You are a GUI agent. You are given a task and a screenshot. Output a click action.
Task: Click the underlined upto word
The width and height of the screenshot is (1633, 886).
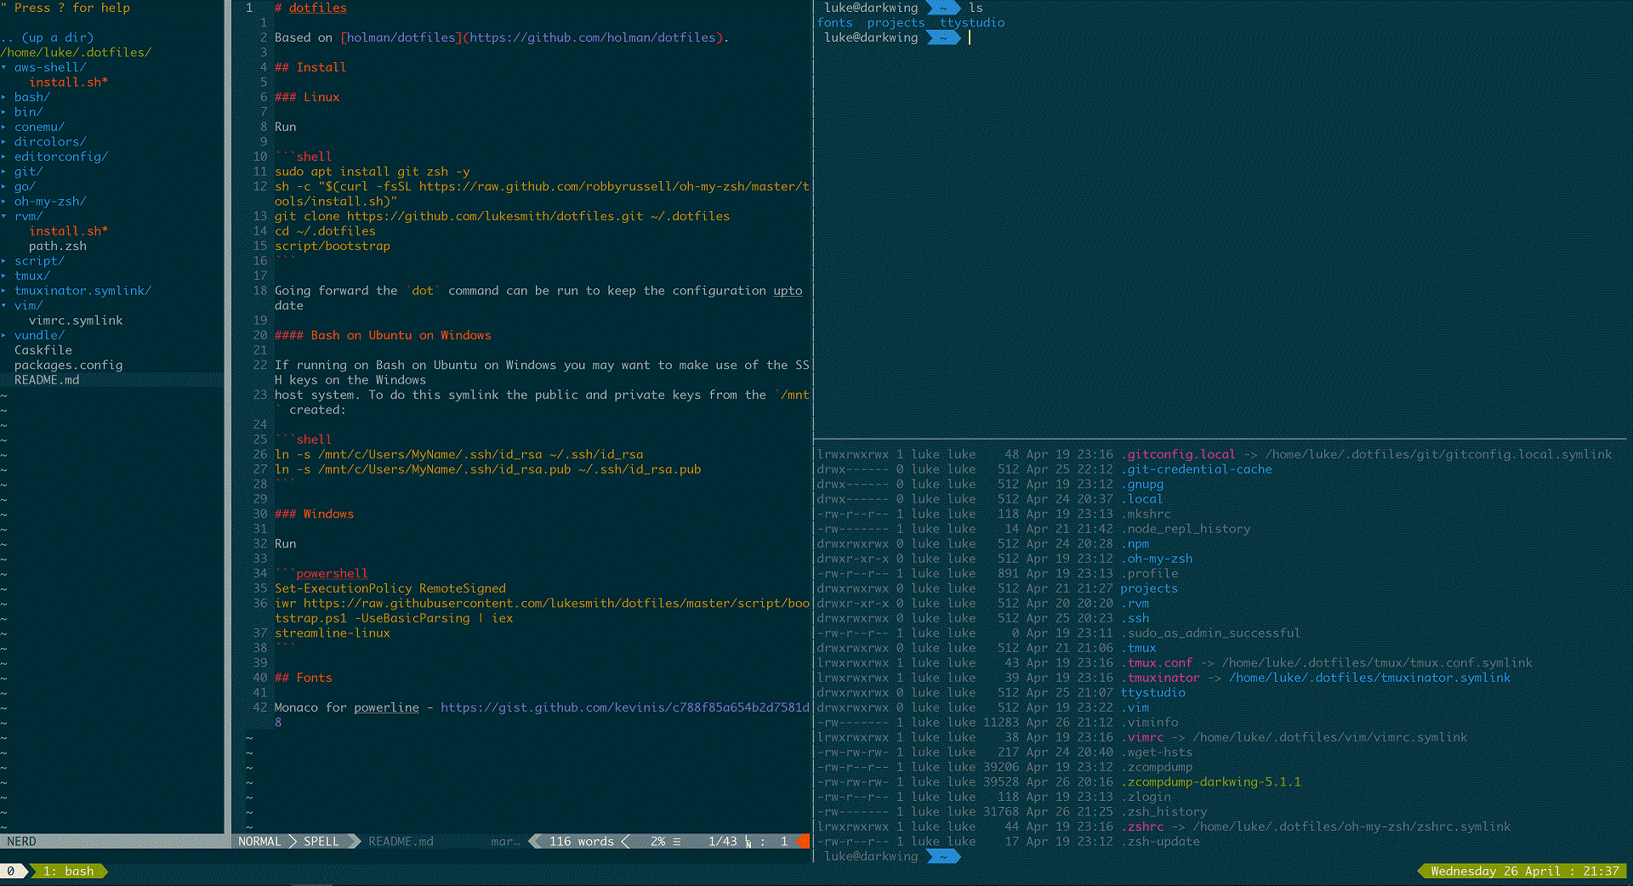click(788, 290)
